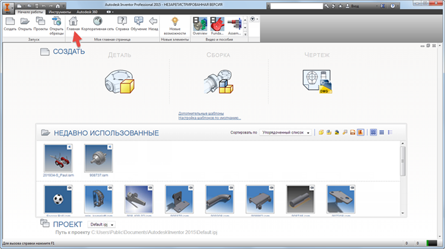Click recent files scrollbar down arrow
445x249 pixels.
[x=403, y=213]
